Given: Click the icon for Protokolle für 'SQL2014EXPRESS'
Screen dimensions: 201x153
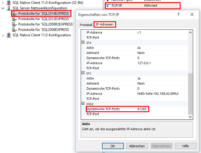Looking at the screenshot, I should pos(14,13).
